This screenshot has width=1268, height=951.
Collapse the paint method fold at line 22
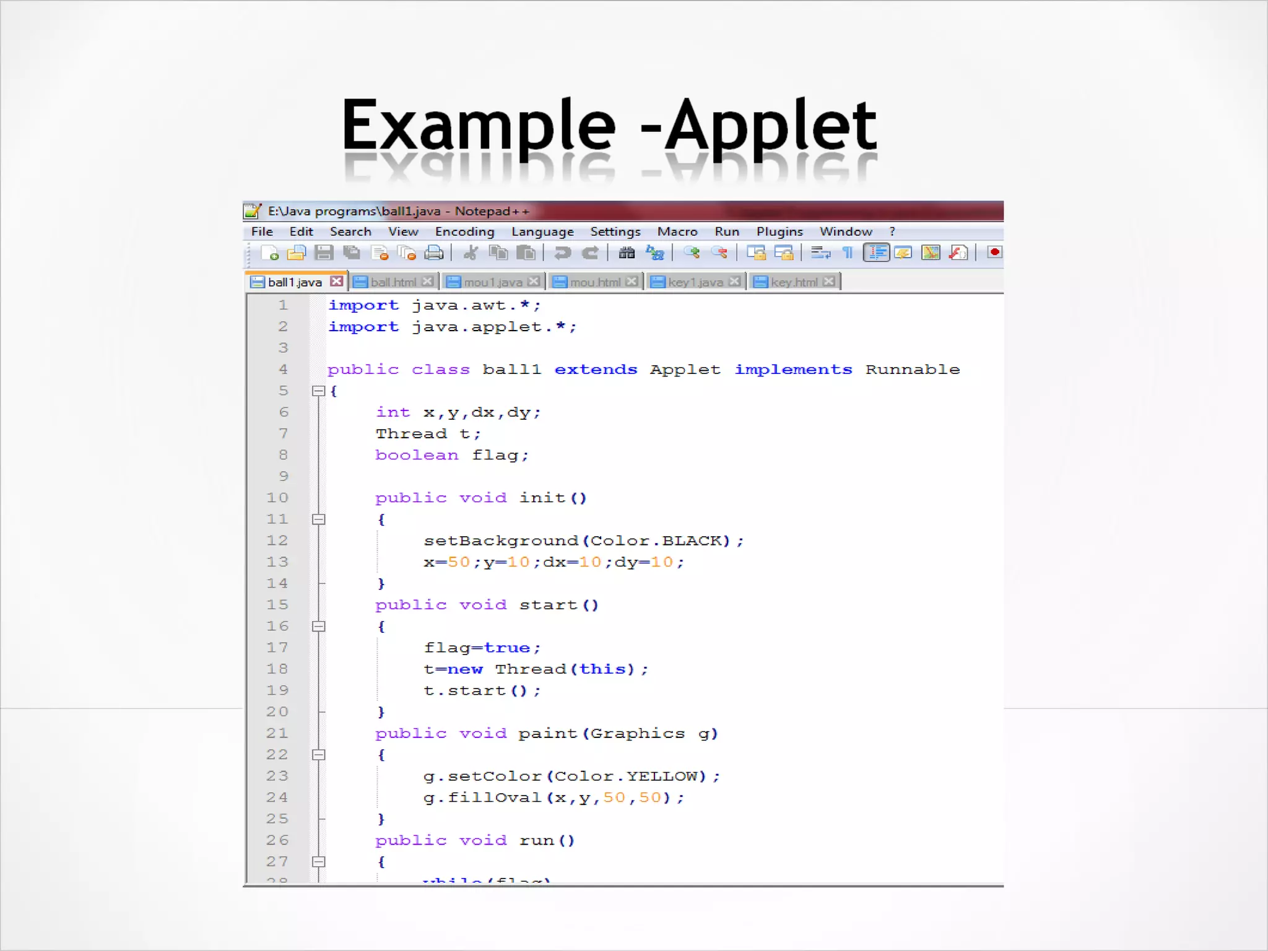tap(318, 755)
